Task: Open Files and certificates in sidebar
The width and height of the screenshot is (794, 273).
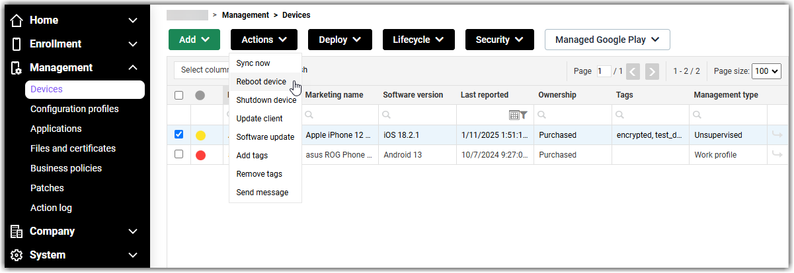Action: pyautogui.click(x=73, y=148)
